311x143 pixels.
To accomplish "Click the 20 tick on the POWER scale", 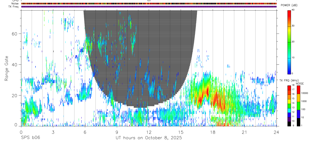I will (294, 42).
